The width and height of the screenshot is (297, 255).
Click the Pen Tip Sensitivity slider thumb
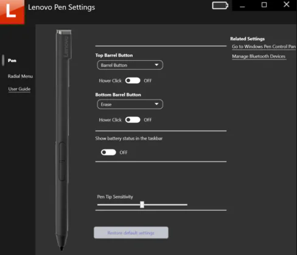point(142,205)
